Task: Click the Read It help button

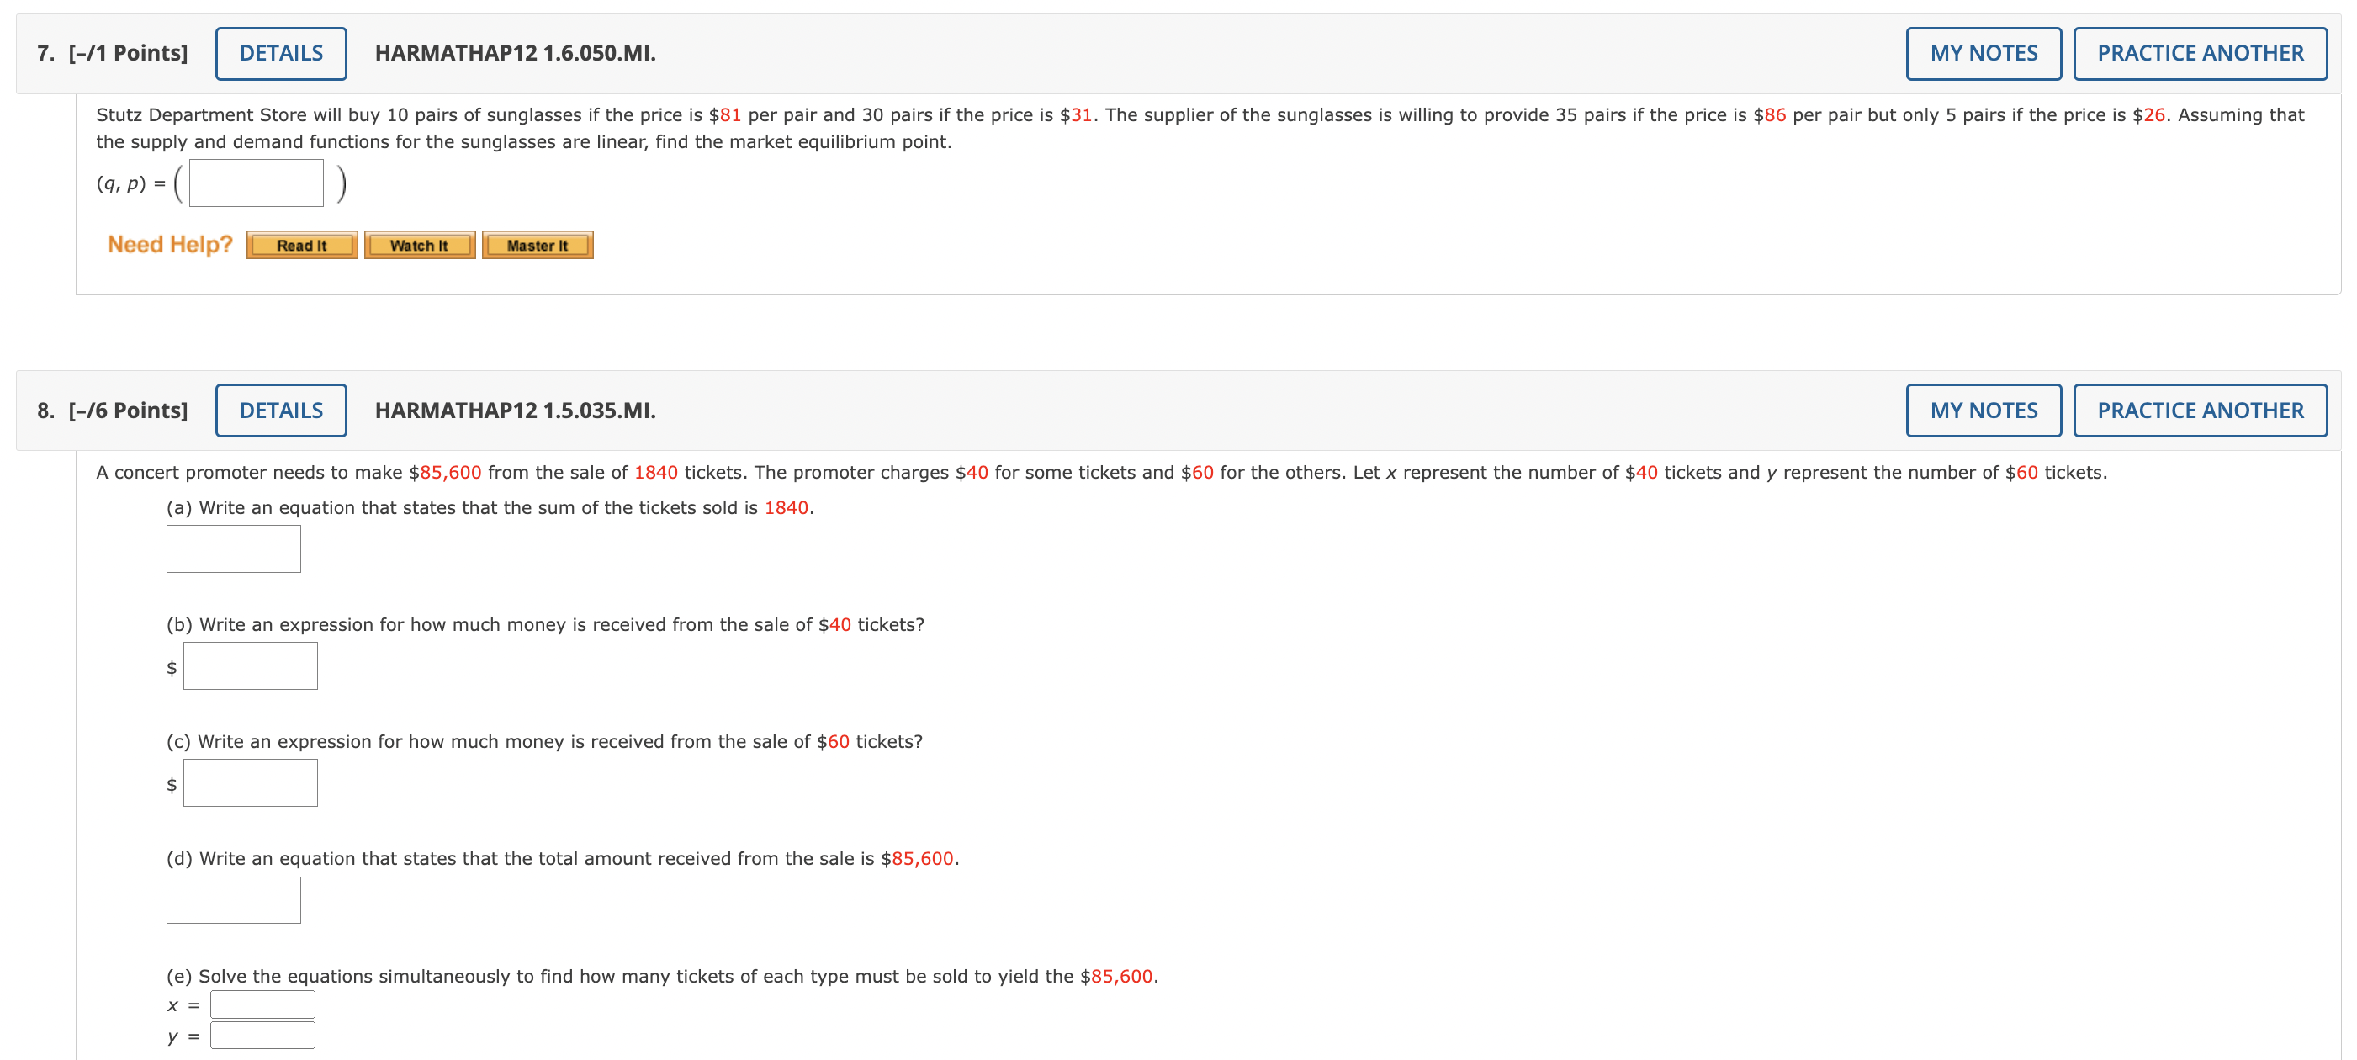Action: point(301,245)
